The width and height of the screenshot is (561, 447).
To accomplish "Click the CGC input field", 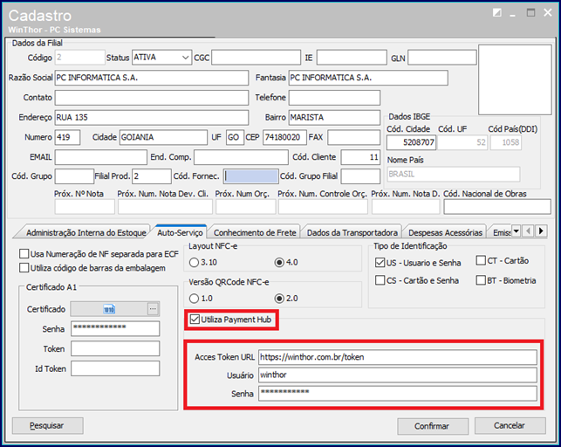I will [x=257, y=58].
